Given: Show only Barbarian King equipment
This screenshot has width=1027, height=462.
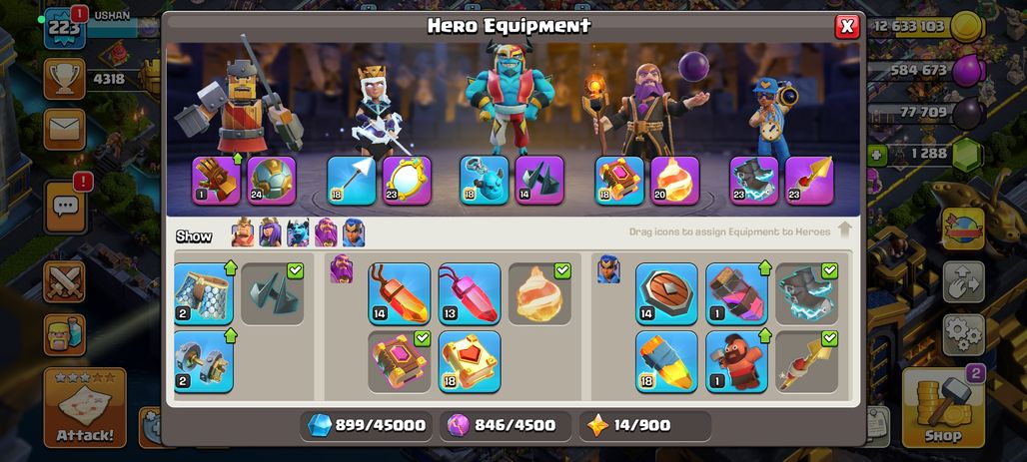Looking at the screenshot, I should [x=243, y=232].
